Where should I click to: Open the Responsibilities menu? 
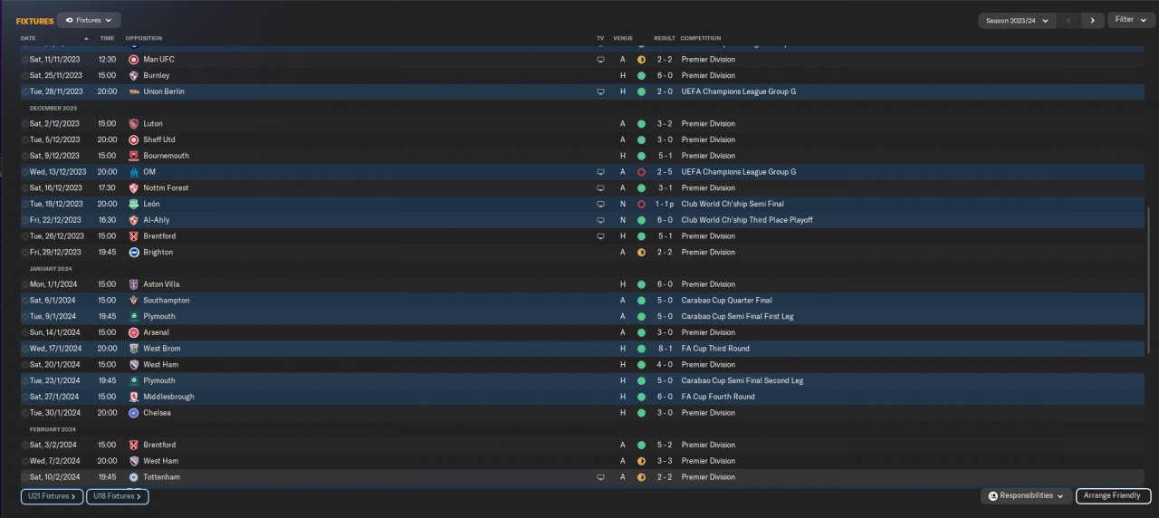click(x=1026, y=496)
